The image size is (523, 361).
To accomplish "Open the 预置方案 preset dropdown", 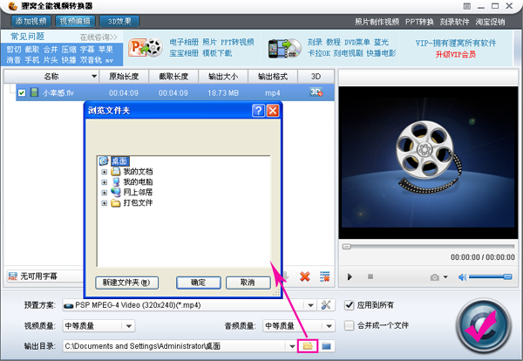I will (x=310, y=305).
